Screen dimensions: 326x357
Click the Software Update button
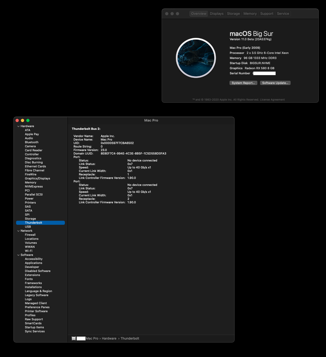point(275,83)
